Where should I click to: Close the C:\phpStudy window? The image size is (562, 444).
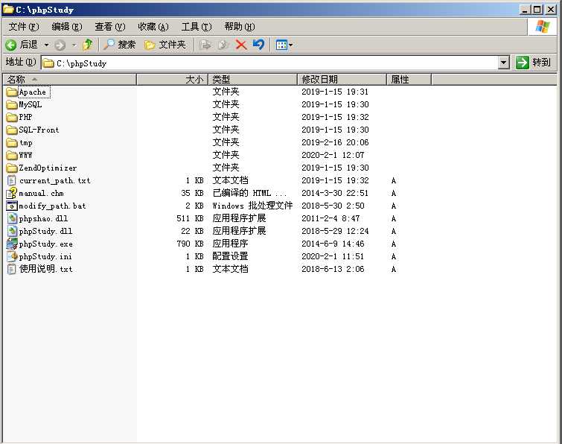[x=551, y=10]
